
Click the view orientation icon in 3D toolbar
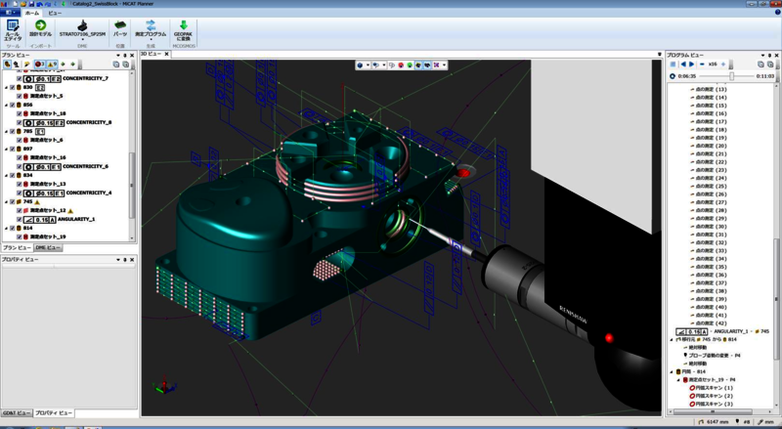tap(375, 64)
